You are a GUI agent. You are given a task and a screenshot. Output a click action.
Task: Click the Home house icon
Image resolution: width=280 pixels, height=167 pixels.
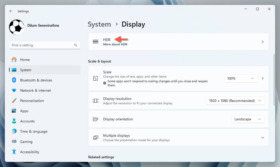click(x=14, y=60)
